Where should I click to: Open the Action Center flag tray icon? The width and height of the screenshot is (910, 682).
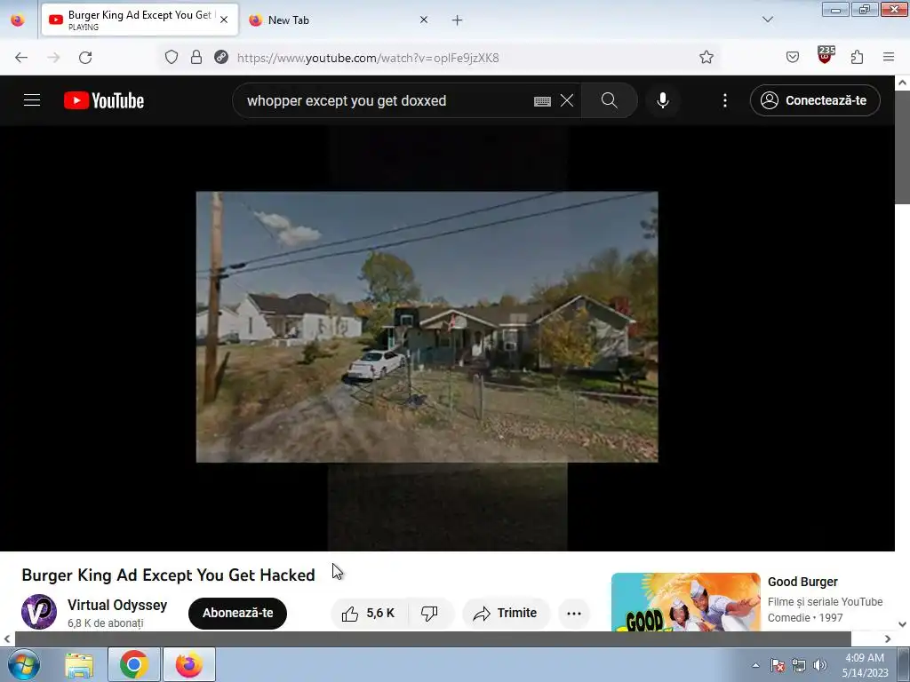tap(778, 665)
